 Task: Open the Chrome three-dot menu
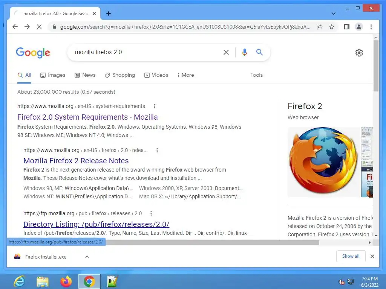point(371,27)
